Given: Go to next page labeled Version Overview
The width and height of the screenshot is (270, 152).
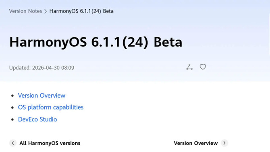Looking at the screenshot, I should point(196,143).
